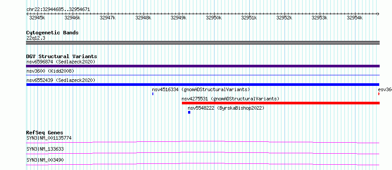The image size is (392, 170).
Task: Click the 22q12.3 band label
Action: 36,38
